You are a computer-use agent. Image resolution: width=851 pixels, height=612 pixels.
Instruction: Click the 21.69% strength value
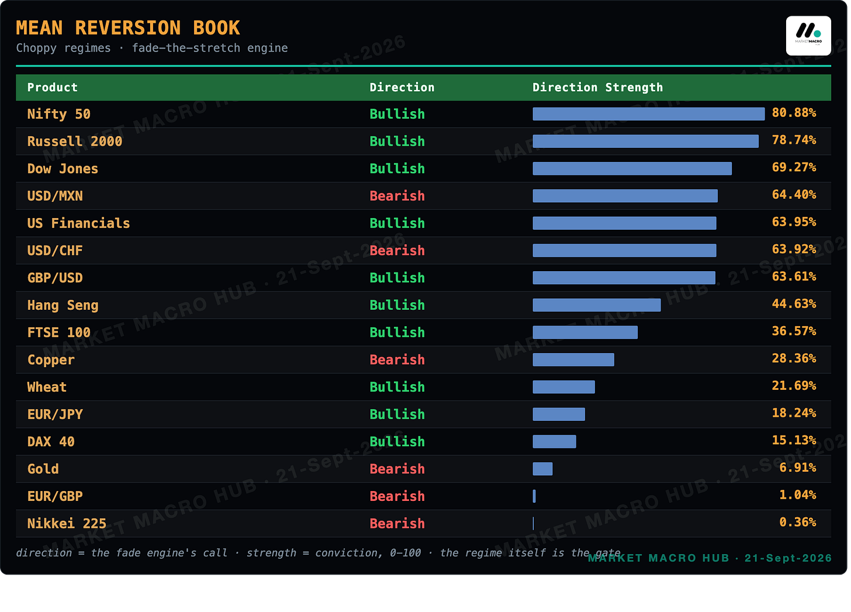[794, 385]
